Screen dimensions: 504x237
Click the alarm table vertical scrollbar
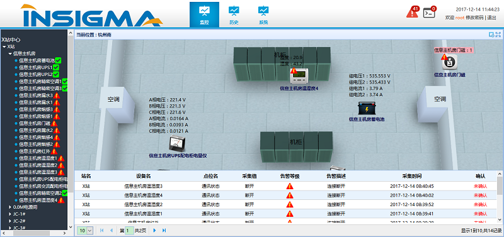[x=499, y=197]
